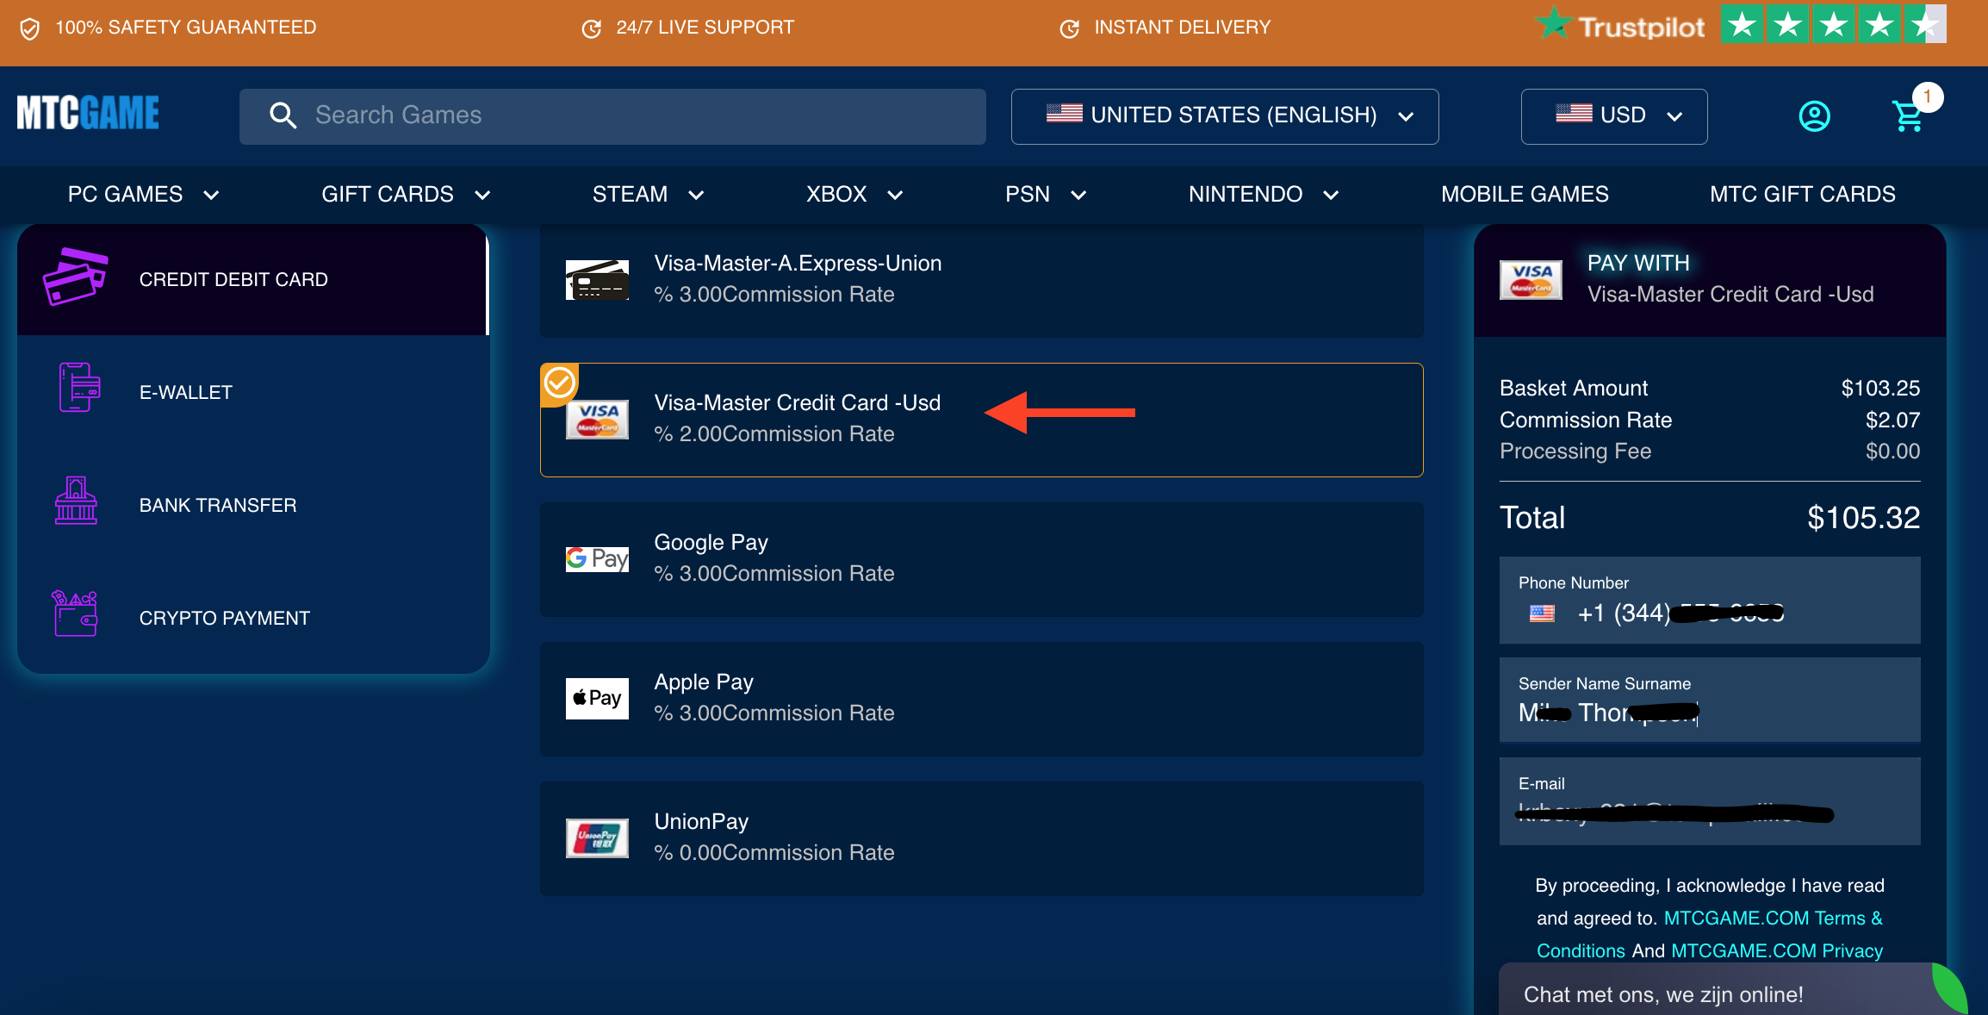
Task: Expand the PSN menu
Action: (1045, 195)
